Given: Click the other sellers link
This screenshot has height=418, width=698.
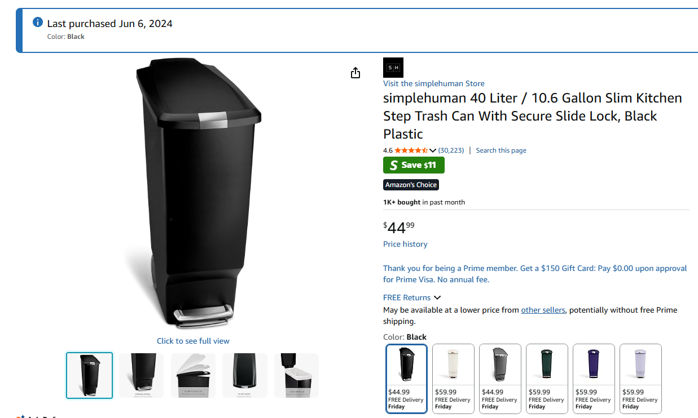Looking at the screenshot, I should pyautogui.click(x=543, y=310).
